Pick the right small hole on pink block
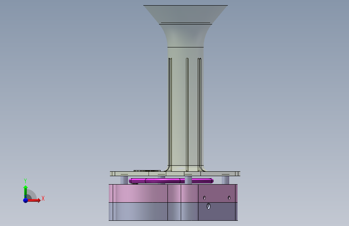349x226 pixels. 229,198
